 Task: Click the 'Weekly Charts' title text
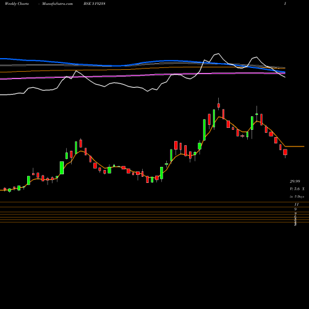[x=17, y=4]
